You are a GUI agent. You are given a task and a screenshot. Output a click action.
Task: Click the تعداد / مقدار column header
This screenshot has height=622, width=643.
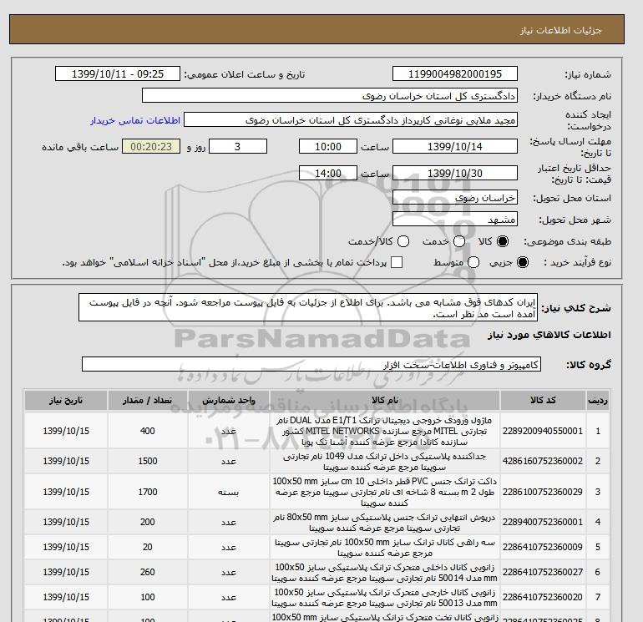click(148, 400)
